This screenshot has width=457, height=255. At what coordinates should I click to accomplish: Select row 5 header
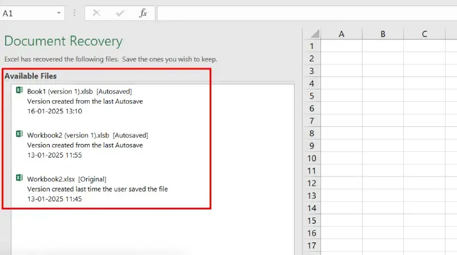pos(311,96)
